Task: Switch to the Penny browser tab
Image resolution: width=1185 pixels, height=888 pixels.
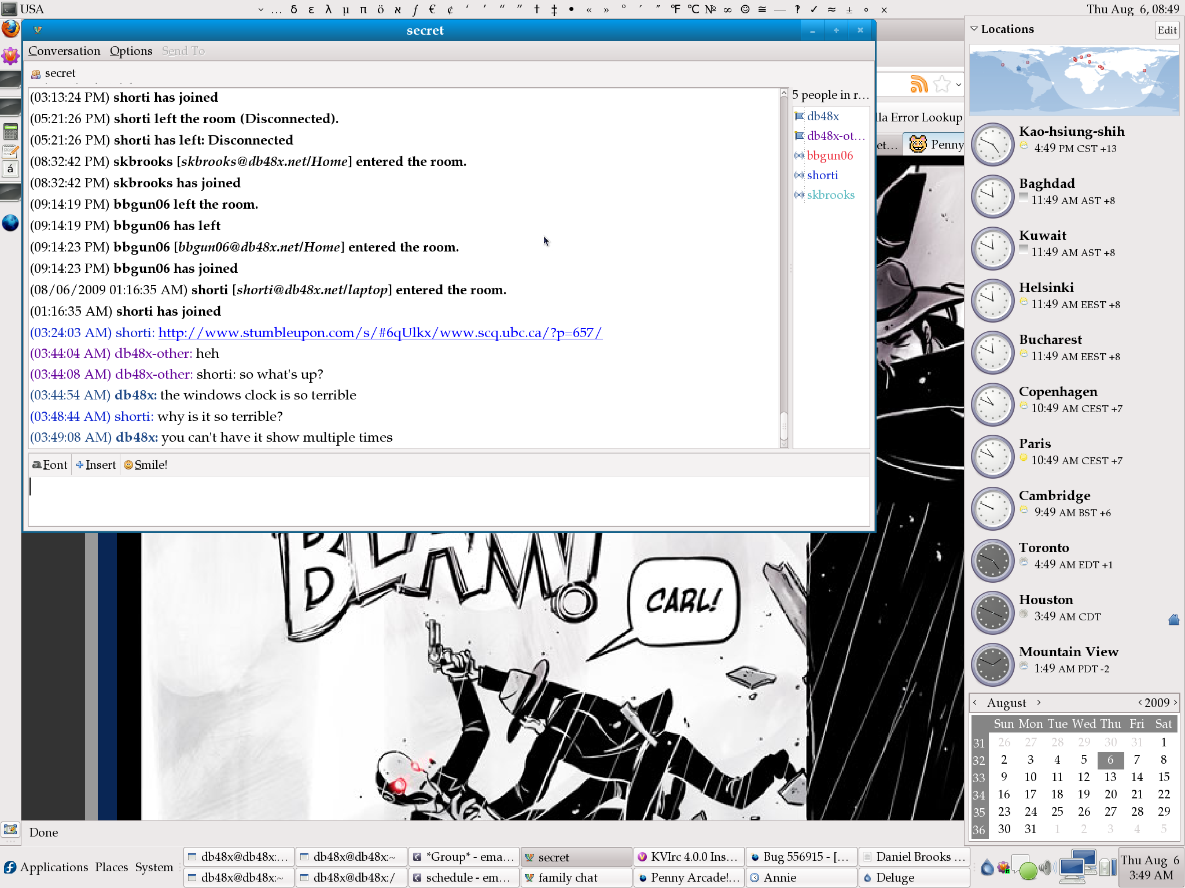Action: [934, 144]
